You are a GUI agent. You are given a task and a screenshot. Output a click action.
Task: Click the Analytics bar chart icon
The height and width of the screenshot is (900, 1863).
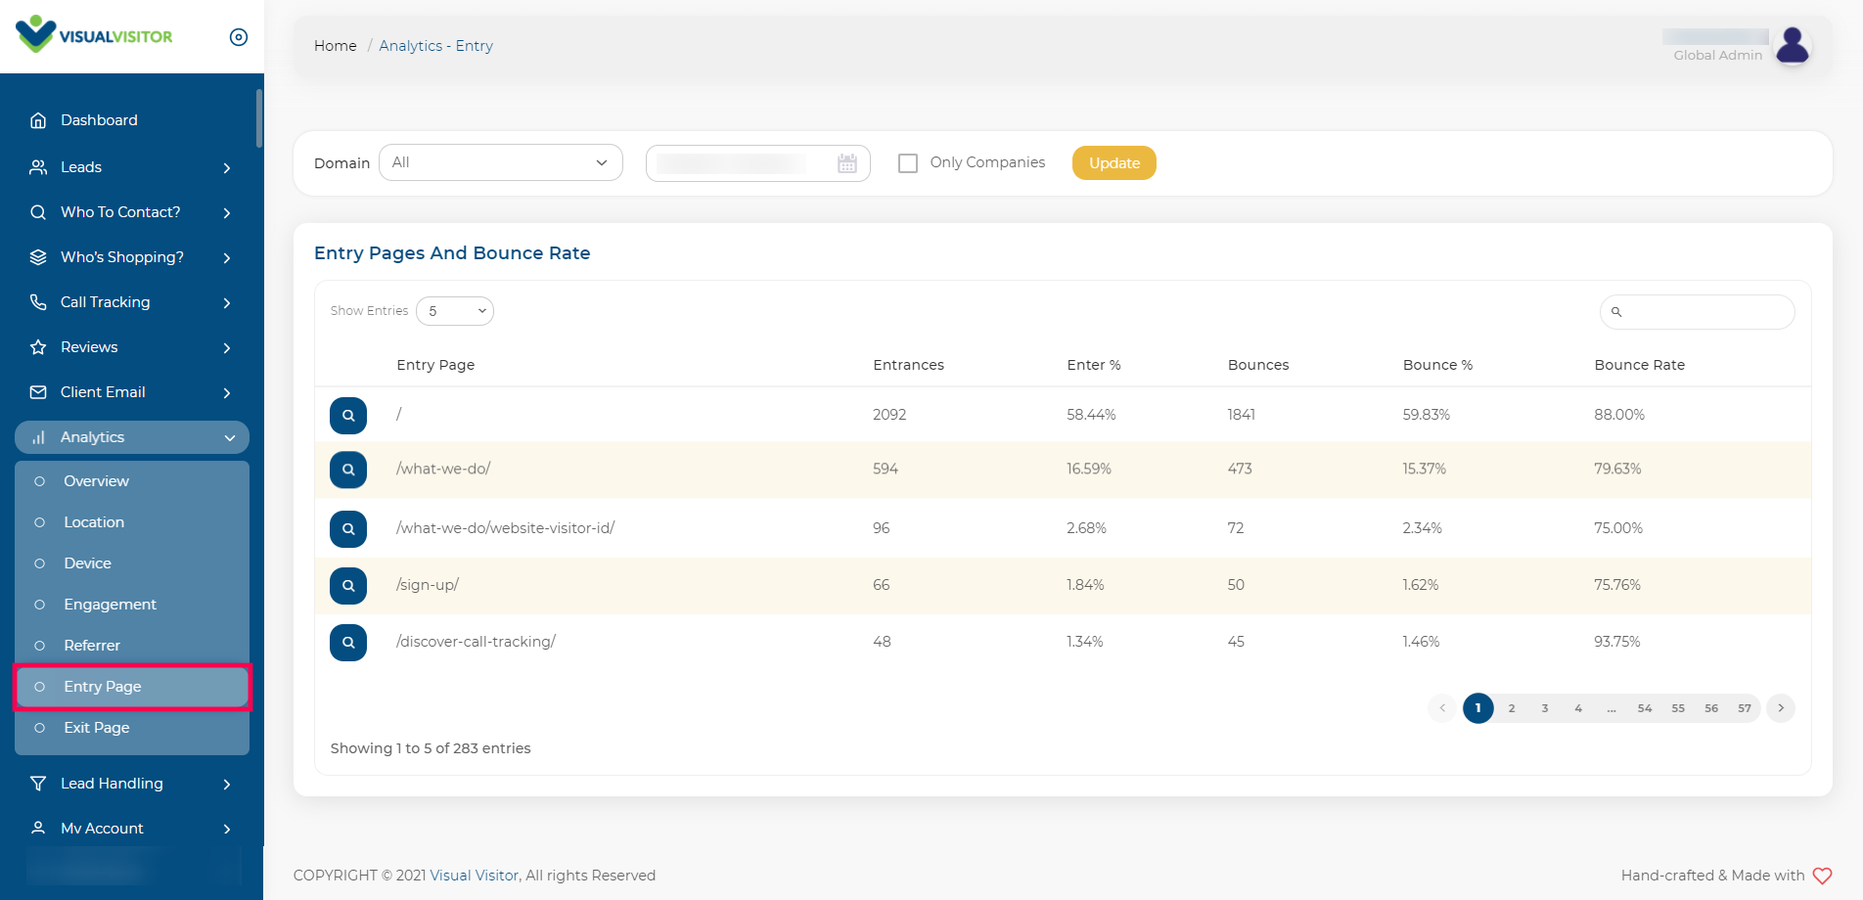38,437
